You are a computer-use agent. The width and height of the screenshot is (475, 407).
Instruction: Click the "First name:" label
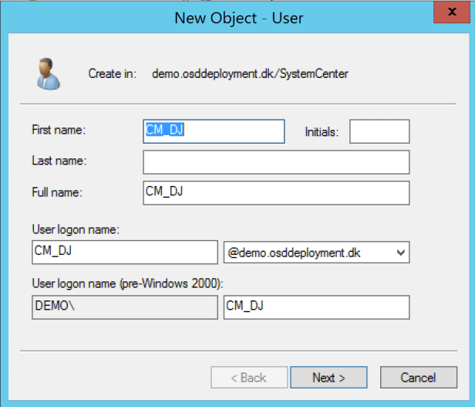pyautogui.click(x=59, y=131)
